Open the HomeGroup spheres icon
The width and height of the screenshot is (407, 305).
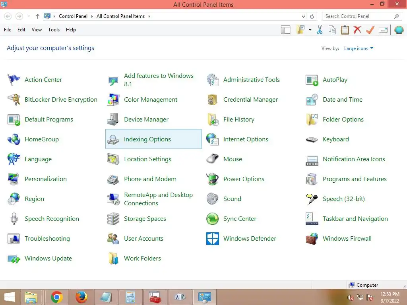point(14,139)
